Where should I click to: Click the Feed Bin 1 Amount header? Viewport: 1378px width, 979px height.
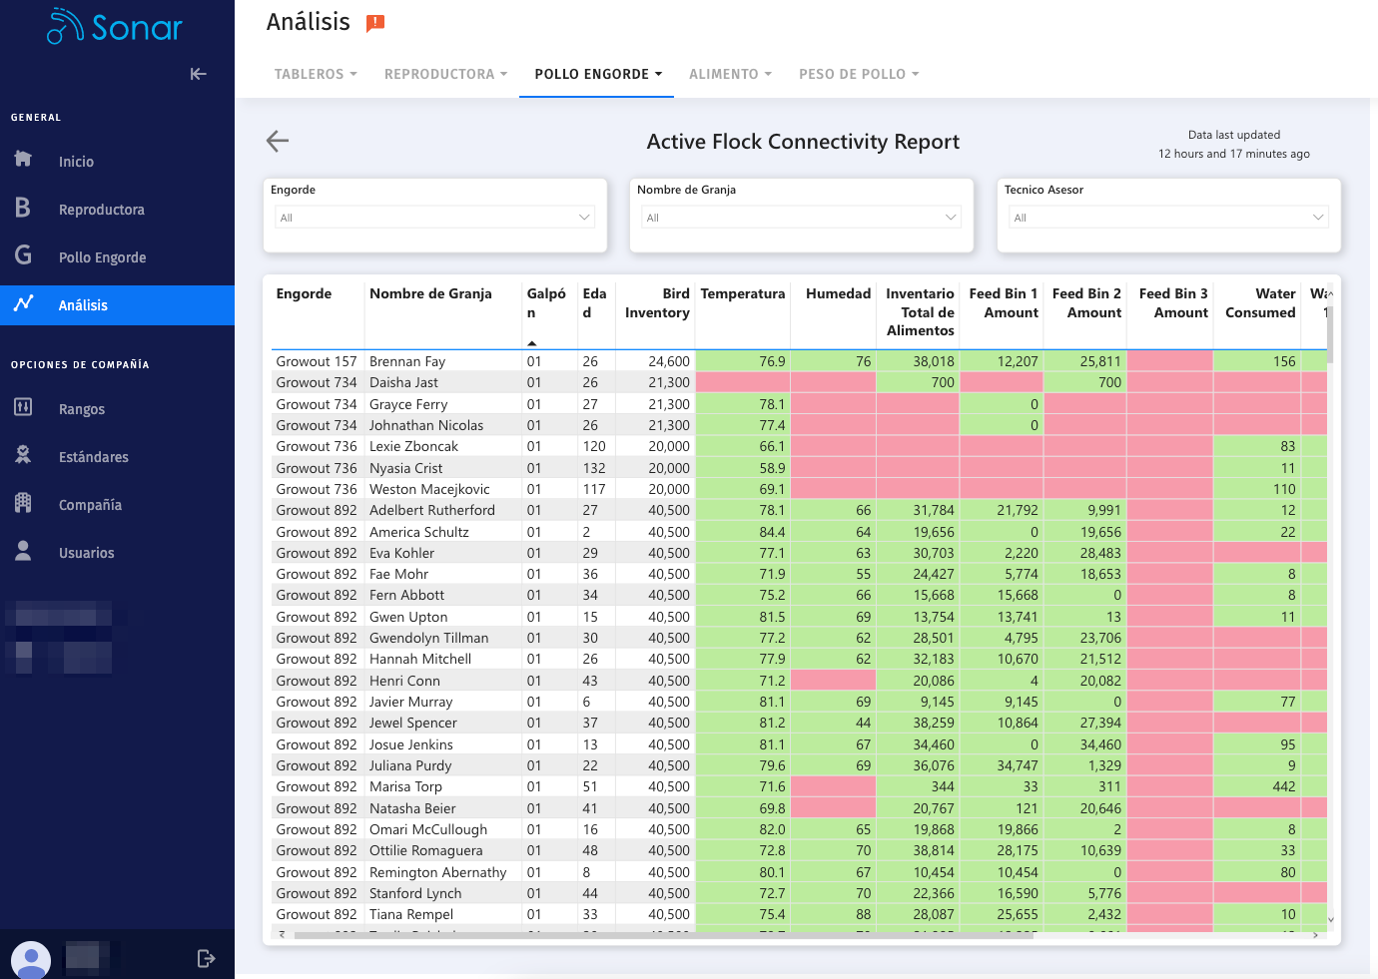(x=1004, y=303)
